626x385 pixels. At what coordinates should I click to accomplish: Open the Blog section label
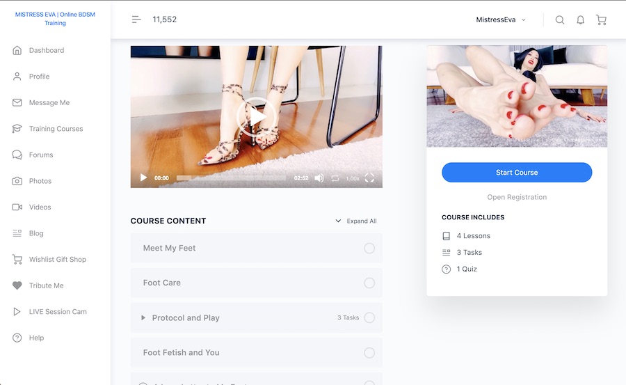point(36,233)
